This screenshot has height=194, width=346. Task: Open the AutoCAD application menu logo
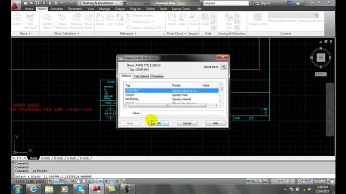tap(15, 5)
